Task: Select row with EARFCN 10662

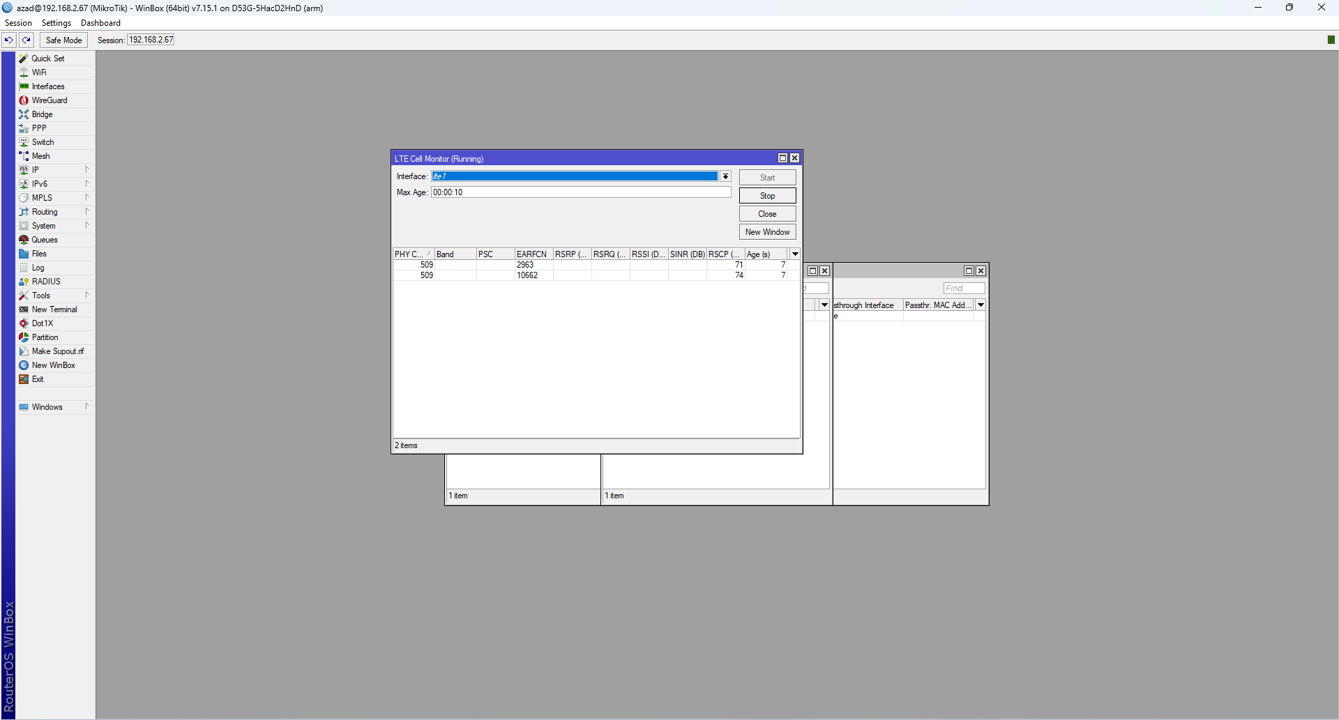Action: coord(596,275)
